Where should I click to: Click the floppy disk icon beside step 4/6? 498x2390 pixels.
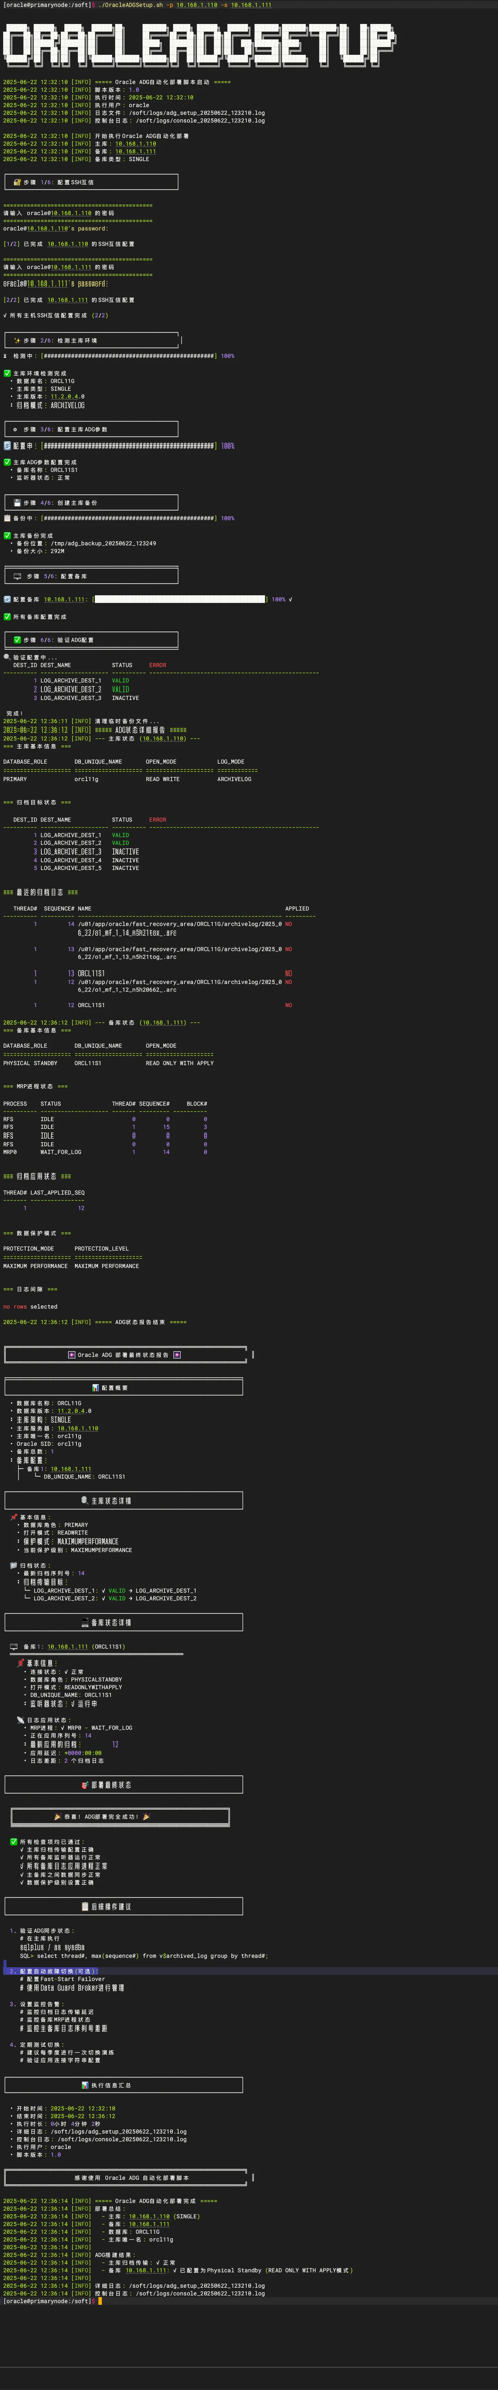(17, 503)
